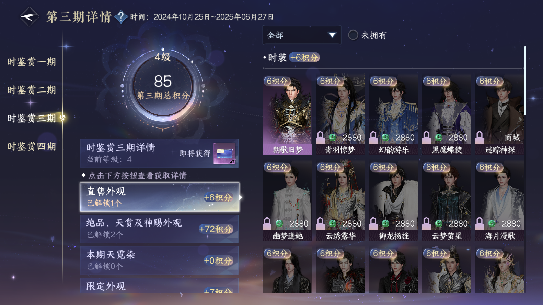Viewport: 543px width, 305px height.
Task: Select the 本期天霓染 entry
Action: pos(160,260)
